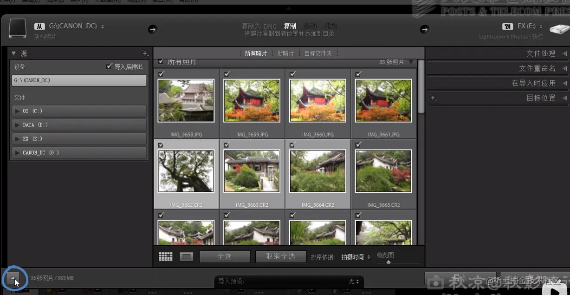Open the G:\(CANON_DC) source dropdown

coord(77,26)
